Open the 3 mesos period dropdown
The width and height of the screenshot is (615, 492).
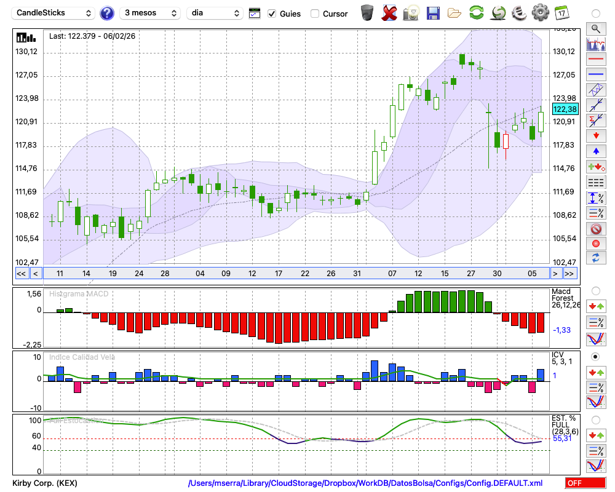151,13
